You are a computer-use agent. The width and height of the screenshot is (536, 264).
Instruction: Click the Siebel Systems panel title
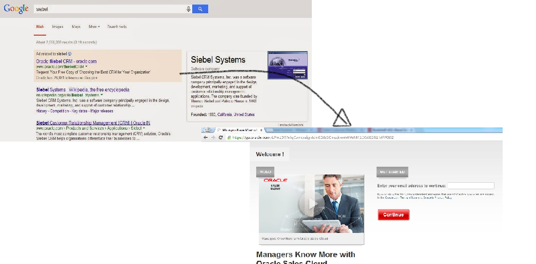point(218,60)
